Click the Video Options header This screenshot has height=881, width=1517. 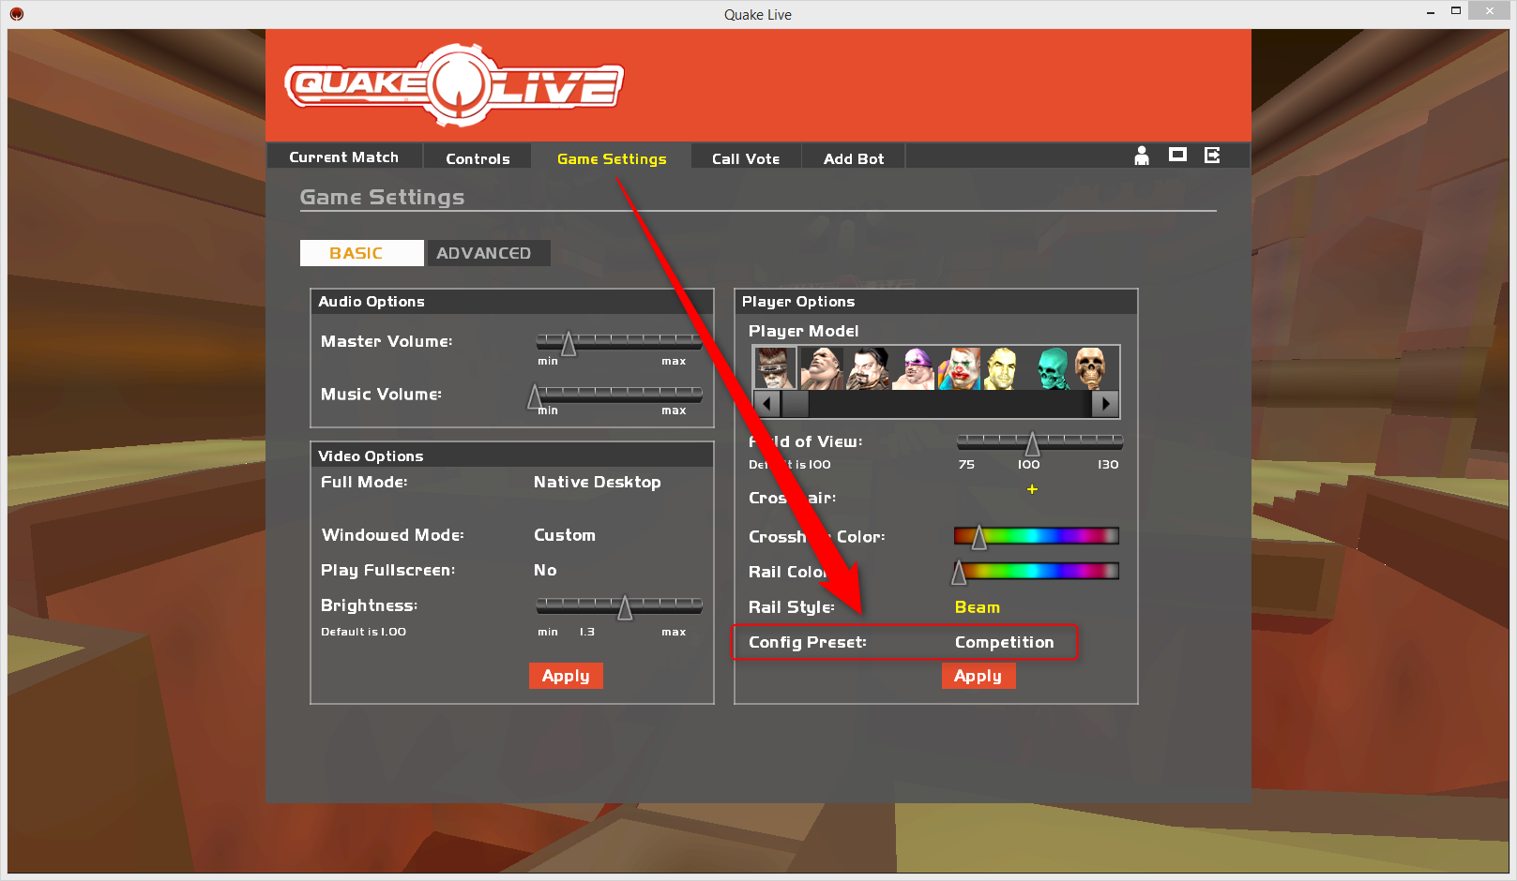click(x=512, y=455)
